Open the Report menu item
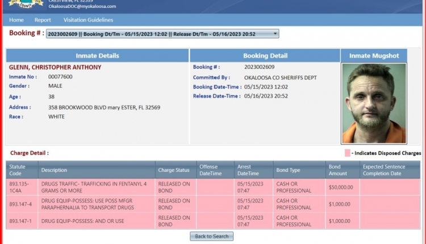The width and height of the screenshot is (426, 244). pyautogui.click(x=43, y=20)
